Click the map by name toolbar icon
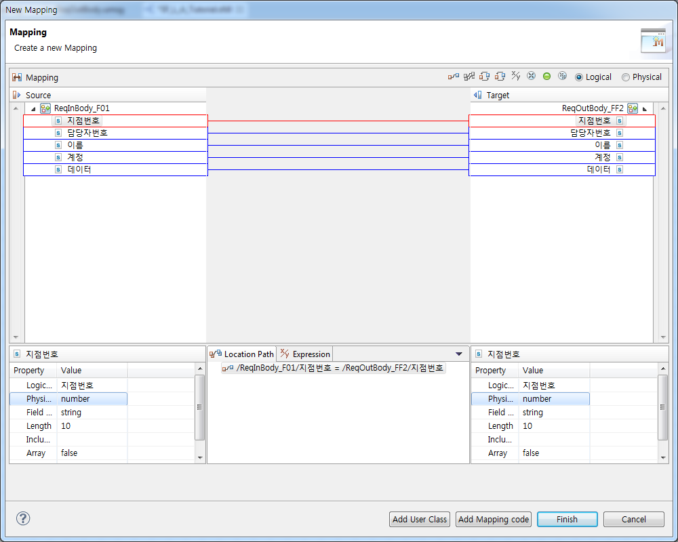678x542 pixels. 485,76
